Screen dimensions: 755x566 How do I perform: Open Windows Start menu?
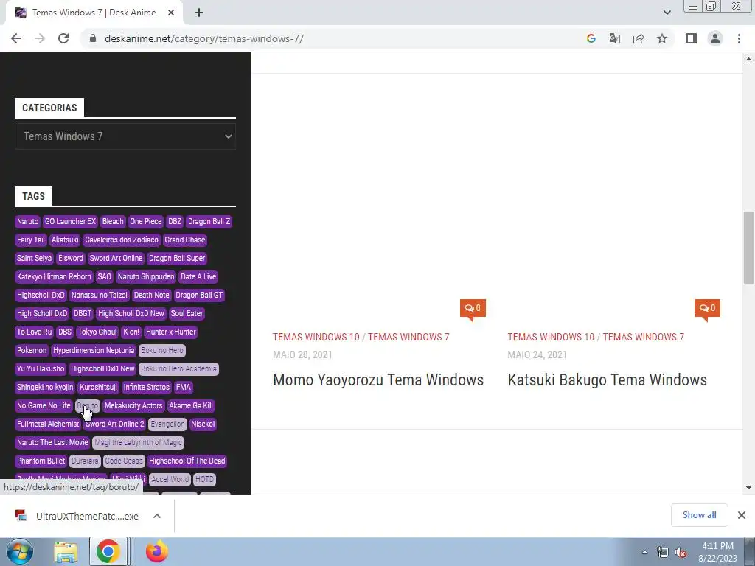[20, 551]
